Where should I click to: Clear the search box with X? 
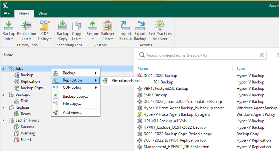(262, 55)
